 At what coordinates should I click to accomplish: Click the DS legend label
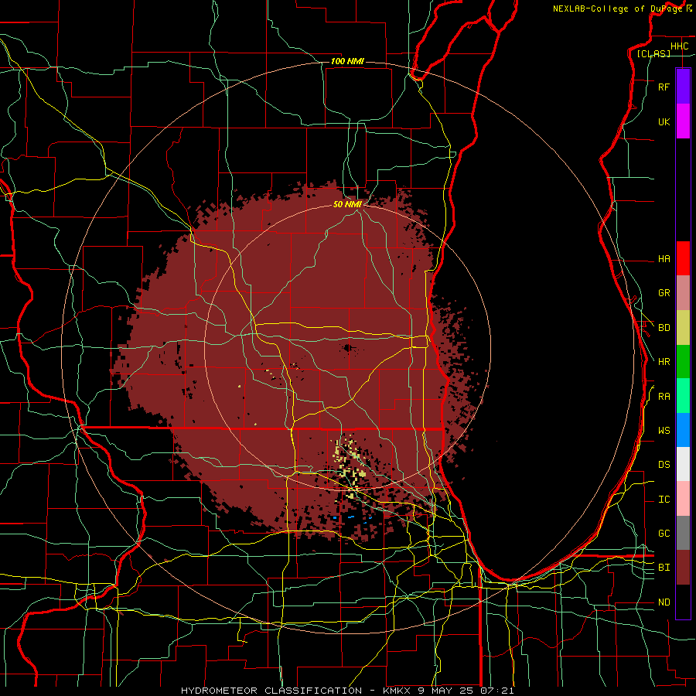(x=664, y=465)
